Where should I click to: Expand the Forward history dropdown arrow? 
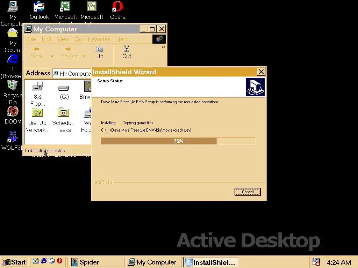click(x=84, y=56)
